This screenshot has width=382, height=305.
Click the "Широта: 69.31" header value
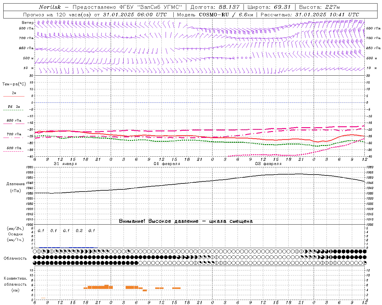pos(269,7)
